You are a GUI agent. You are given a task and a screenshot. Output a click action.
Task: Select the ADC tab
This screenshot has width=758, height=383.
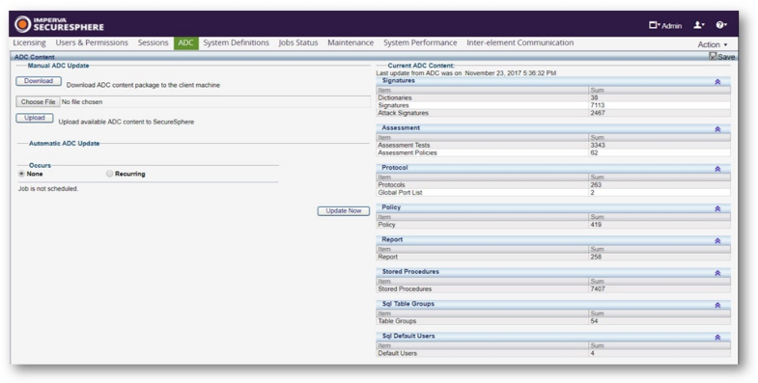pos(185,43)
